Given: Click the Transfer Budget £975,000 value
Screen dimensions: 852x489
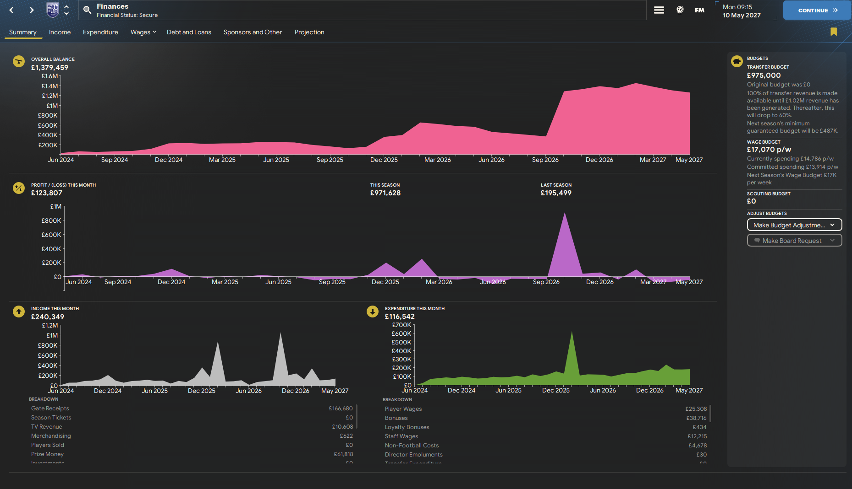Looking at the screenshot, I should coord(764,75).
